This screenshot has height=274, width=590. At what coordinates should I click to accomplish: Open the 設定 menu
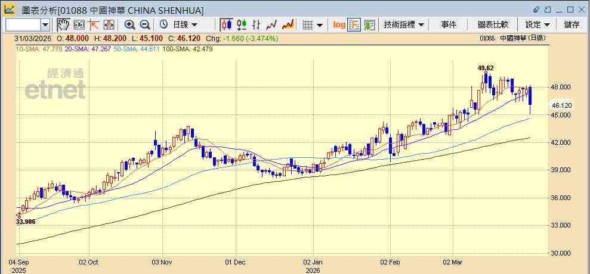click(x=538, y=25)
